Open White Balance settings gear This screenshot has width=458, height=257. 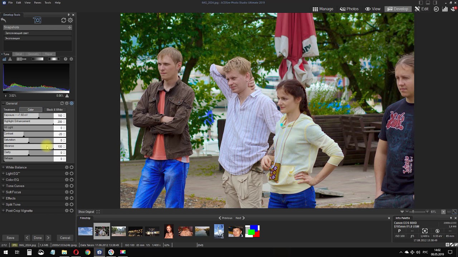tap(67, 167)
